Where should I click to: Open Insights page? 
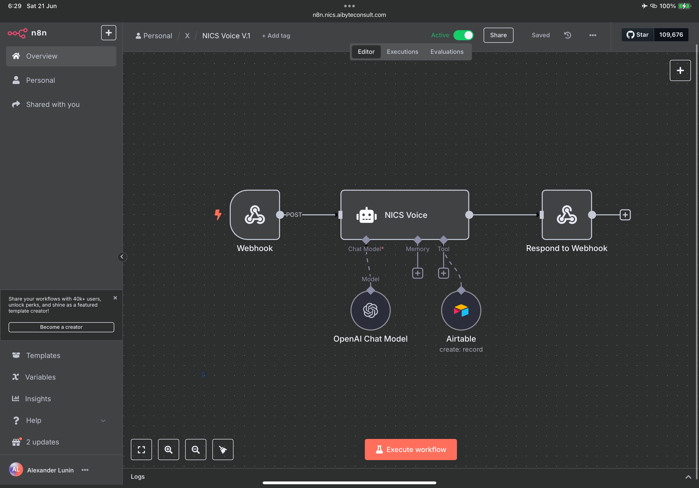(61, 398)
